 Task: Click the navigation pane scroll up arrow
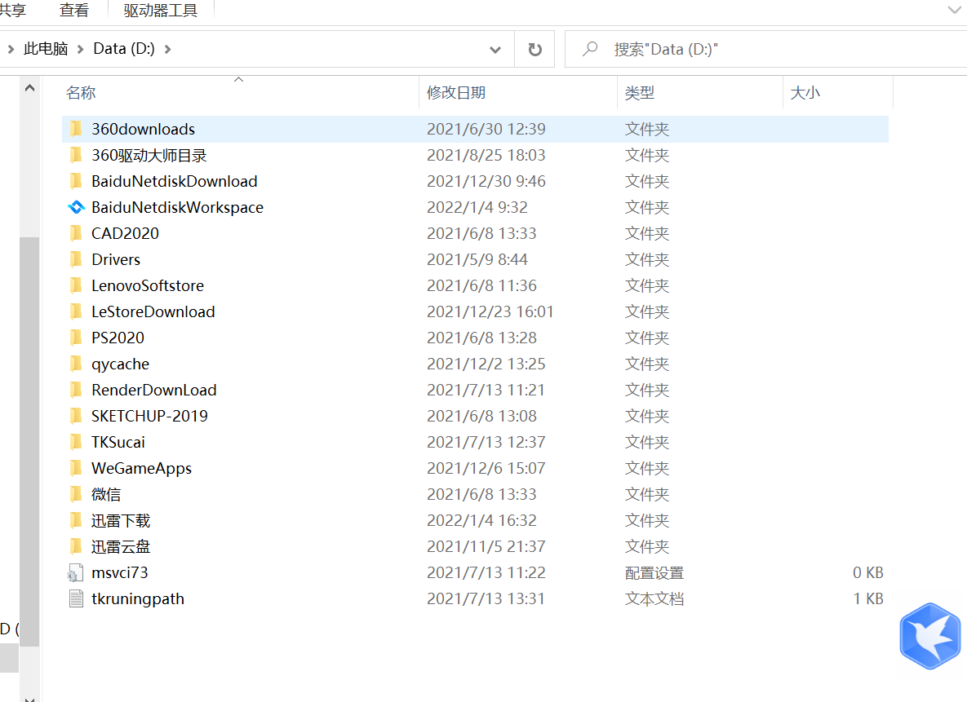[29, 88]
